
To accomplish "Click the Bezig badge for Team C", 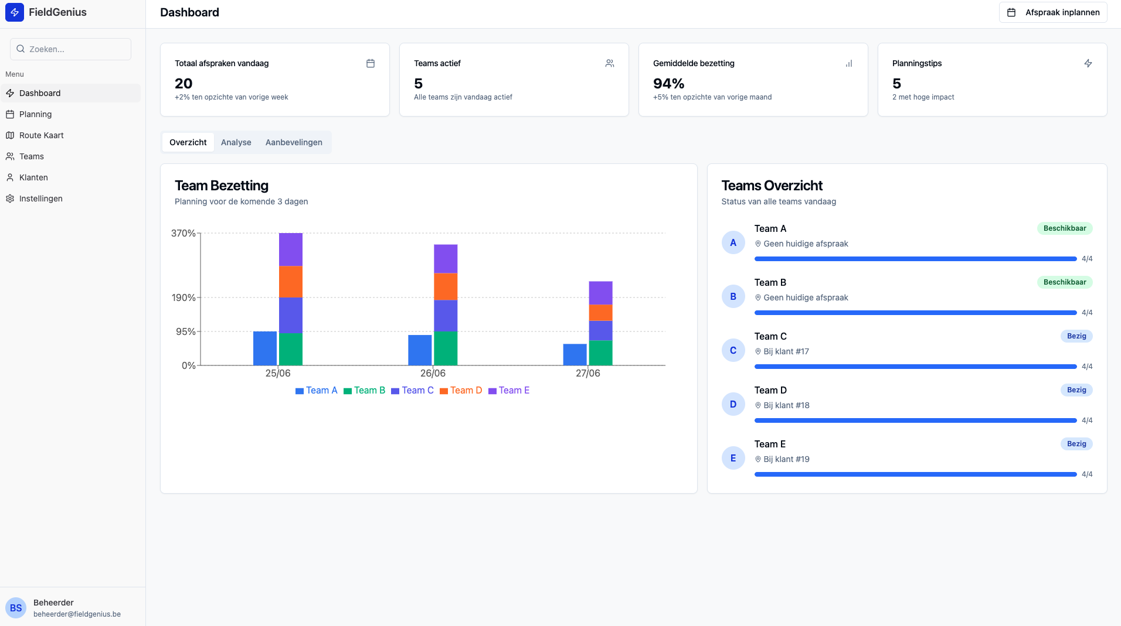I will click(1076, 336).
